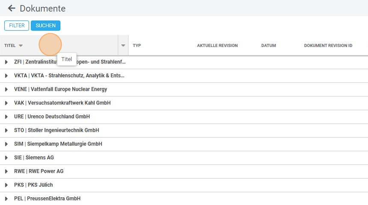Screen dimensions: 368x205
Task: Sort by the Aktuelle Revision column header
Action: pos(217,46)
